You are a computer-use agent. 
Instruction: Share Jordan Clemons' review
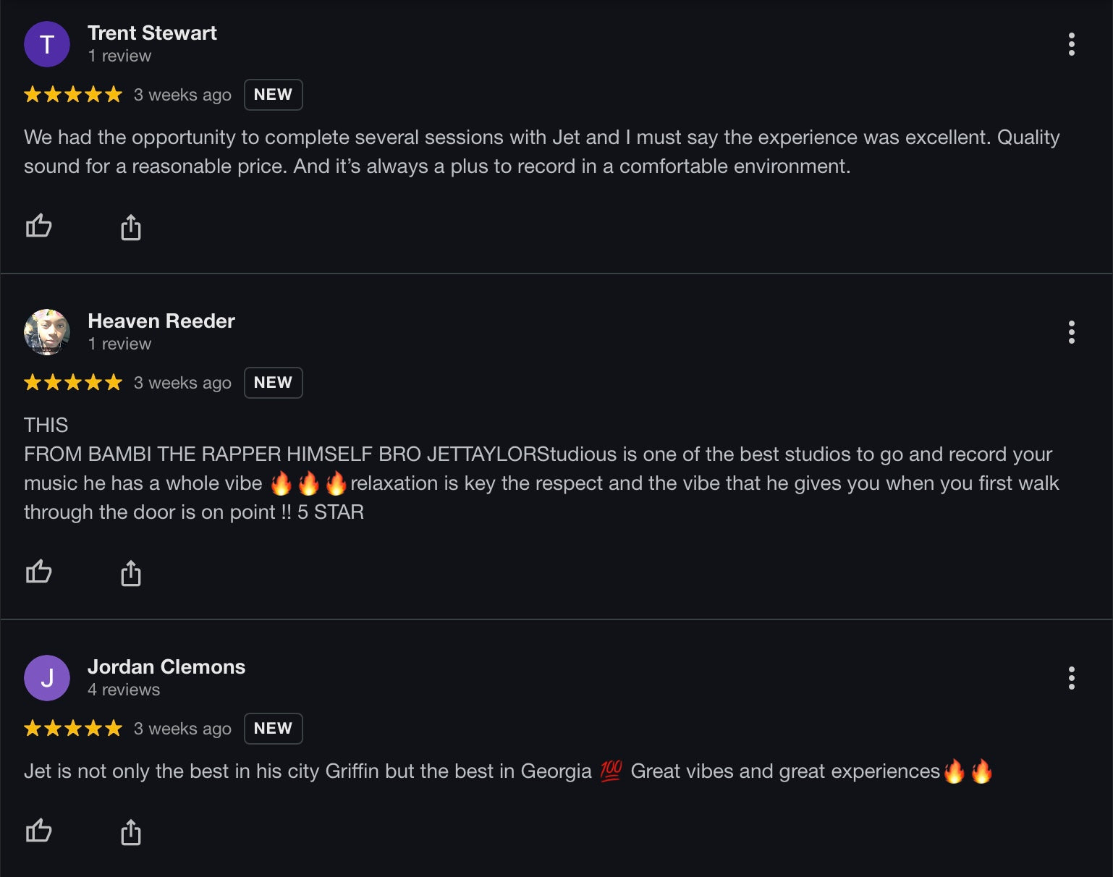click(130, 832)
